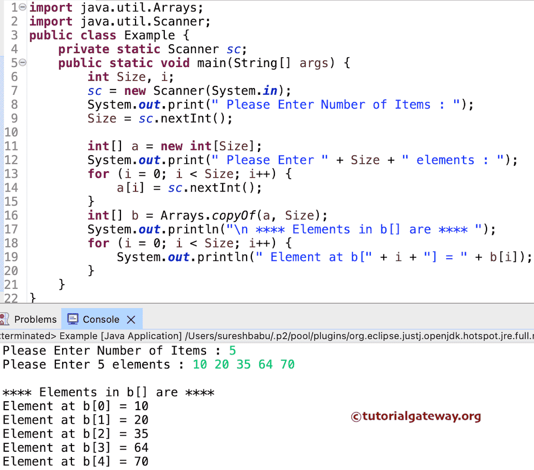Viewport: 534px width, 470px height.
Task: Select the variable Size on line 6
Action: click(x=131, y=77)
